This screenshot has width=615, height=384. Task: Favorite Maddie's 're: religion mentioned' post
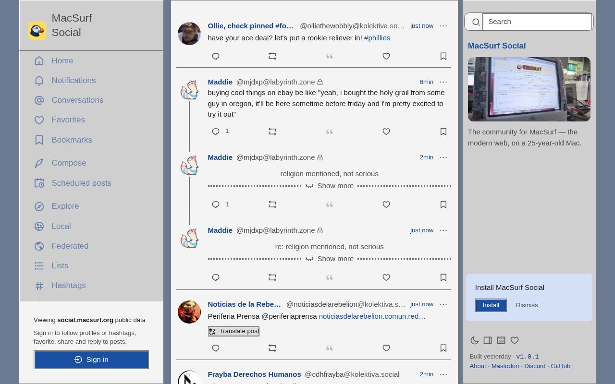(386, 277)
